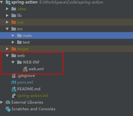
Task: Select the External Libraries node
Action: 27,102
